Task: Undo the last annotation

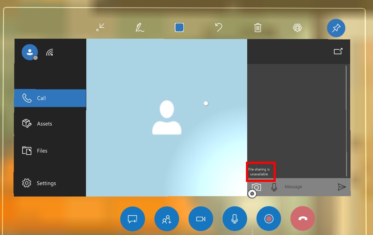Action: [x=219, y=27]
